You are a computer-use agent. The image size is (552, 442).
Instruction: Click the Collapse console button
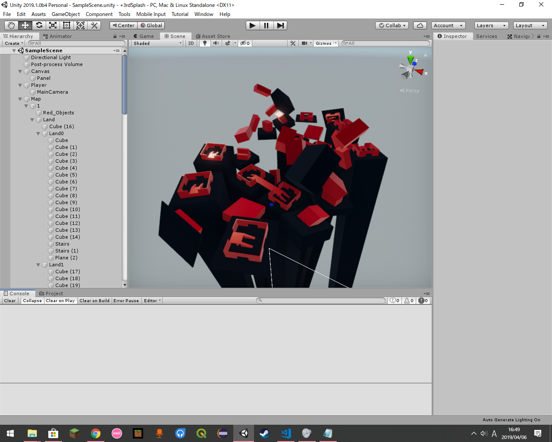32,301
